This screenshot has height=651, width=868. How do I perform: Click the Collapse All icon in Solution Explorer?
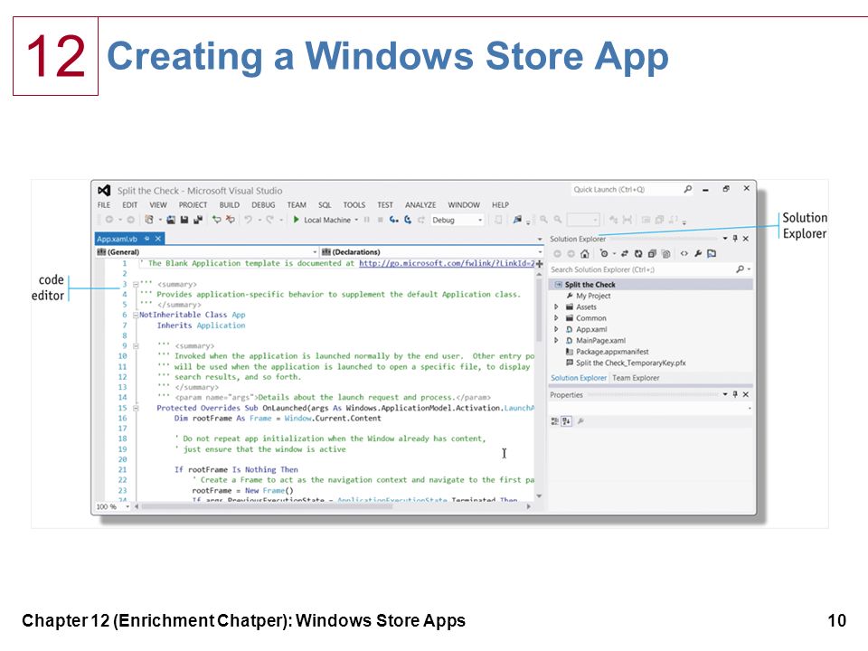click(652, 253)
